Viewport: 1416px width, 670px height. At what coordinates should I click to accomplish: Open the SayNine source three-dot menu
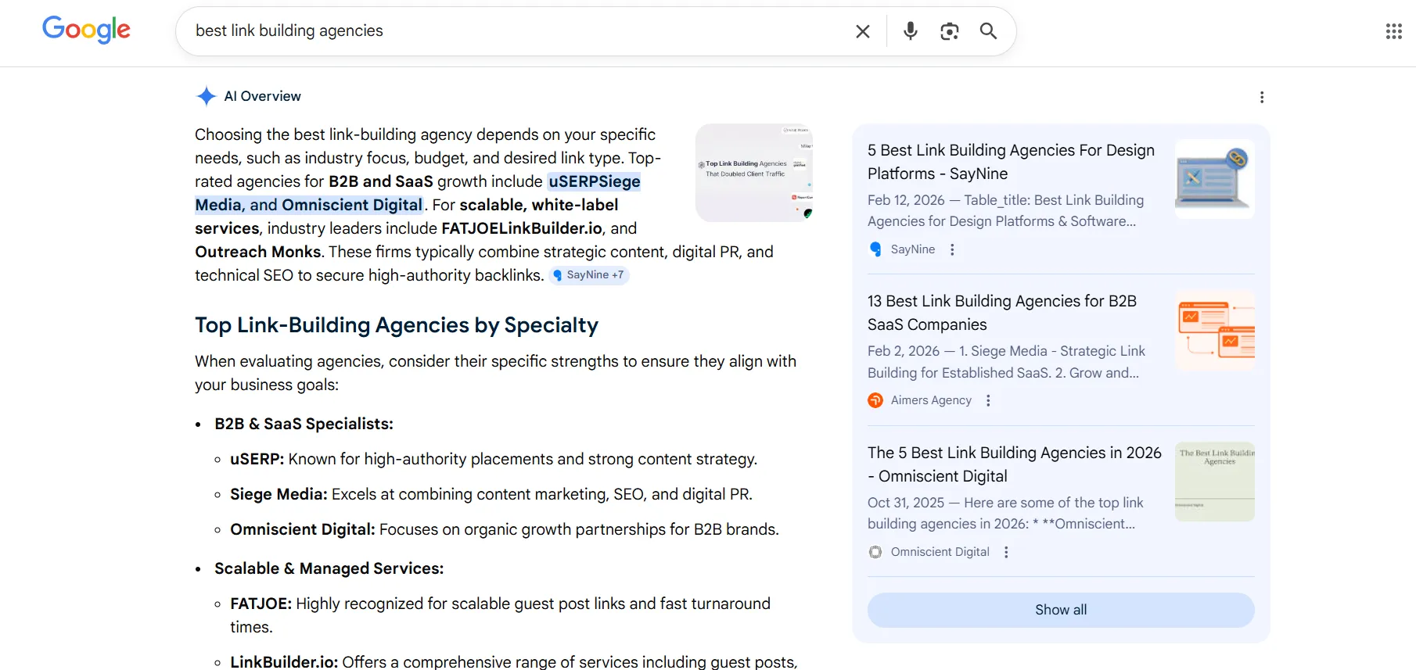click(952, 249)
